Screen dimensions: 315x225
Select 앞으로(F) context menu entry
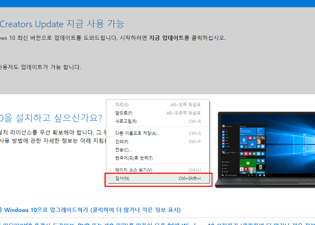pos(158,113)
